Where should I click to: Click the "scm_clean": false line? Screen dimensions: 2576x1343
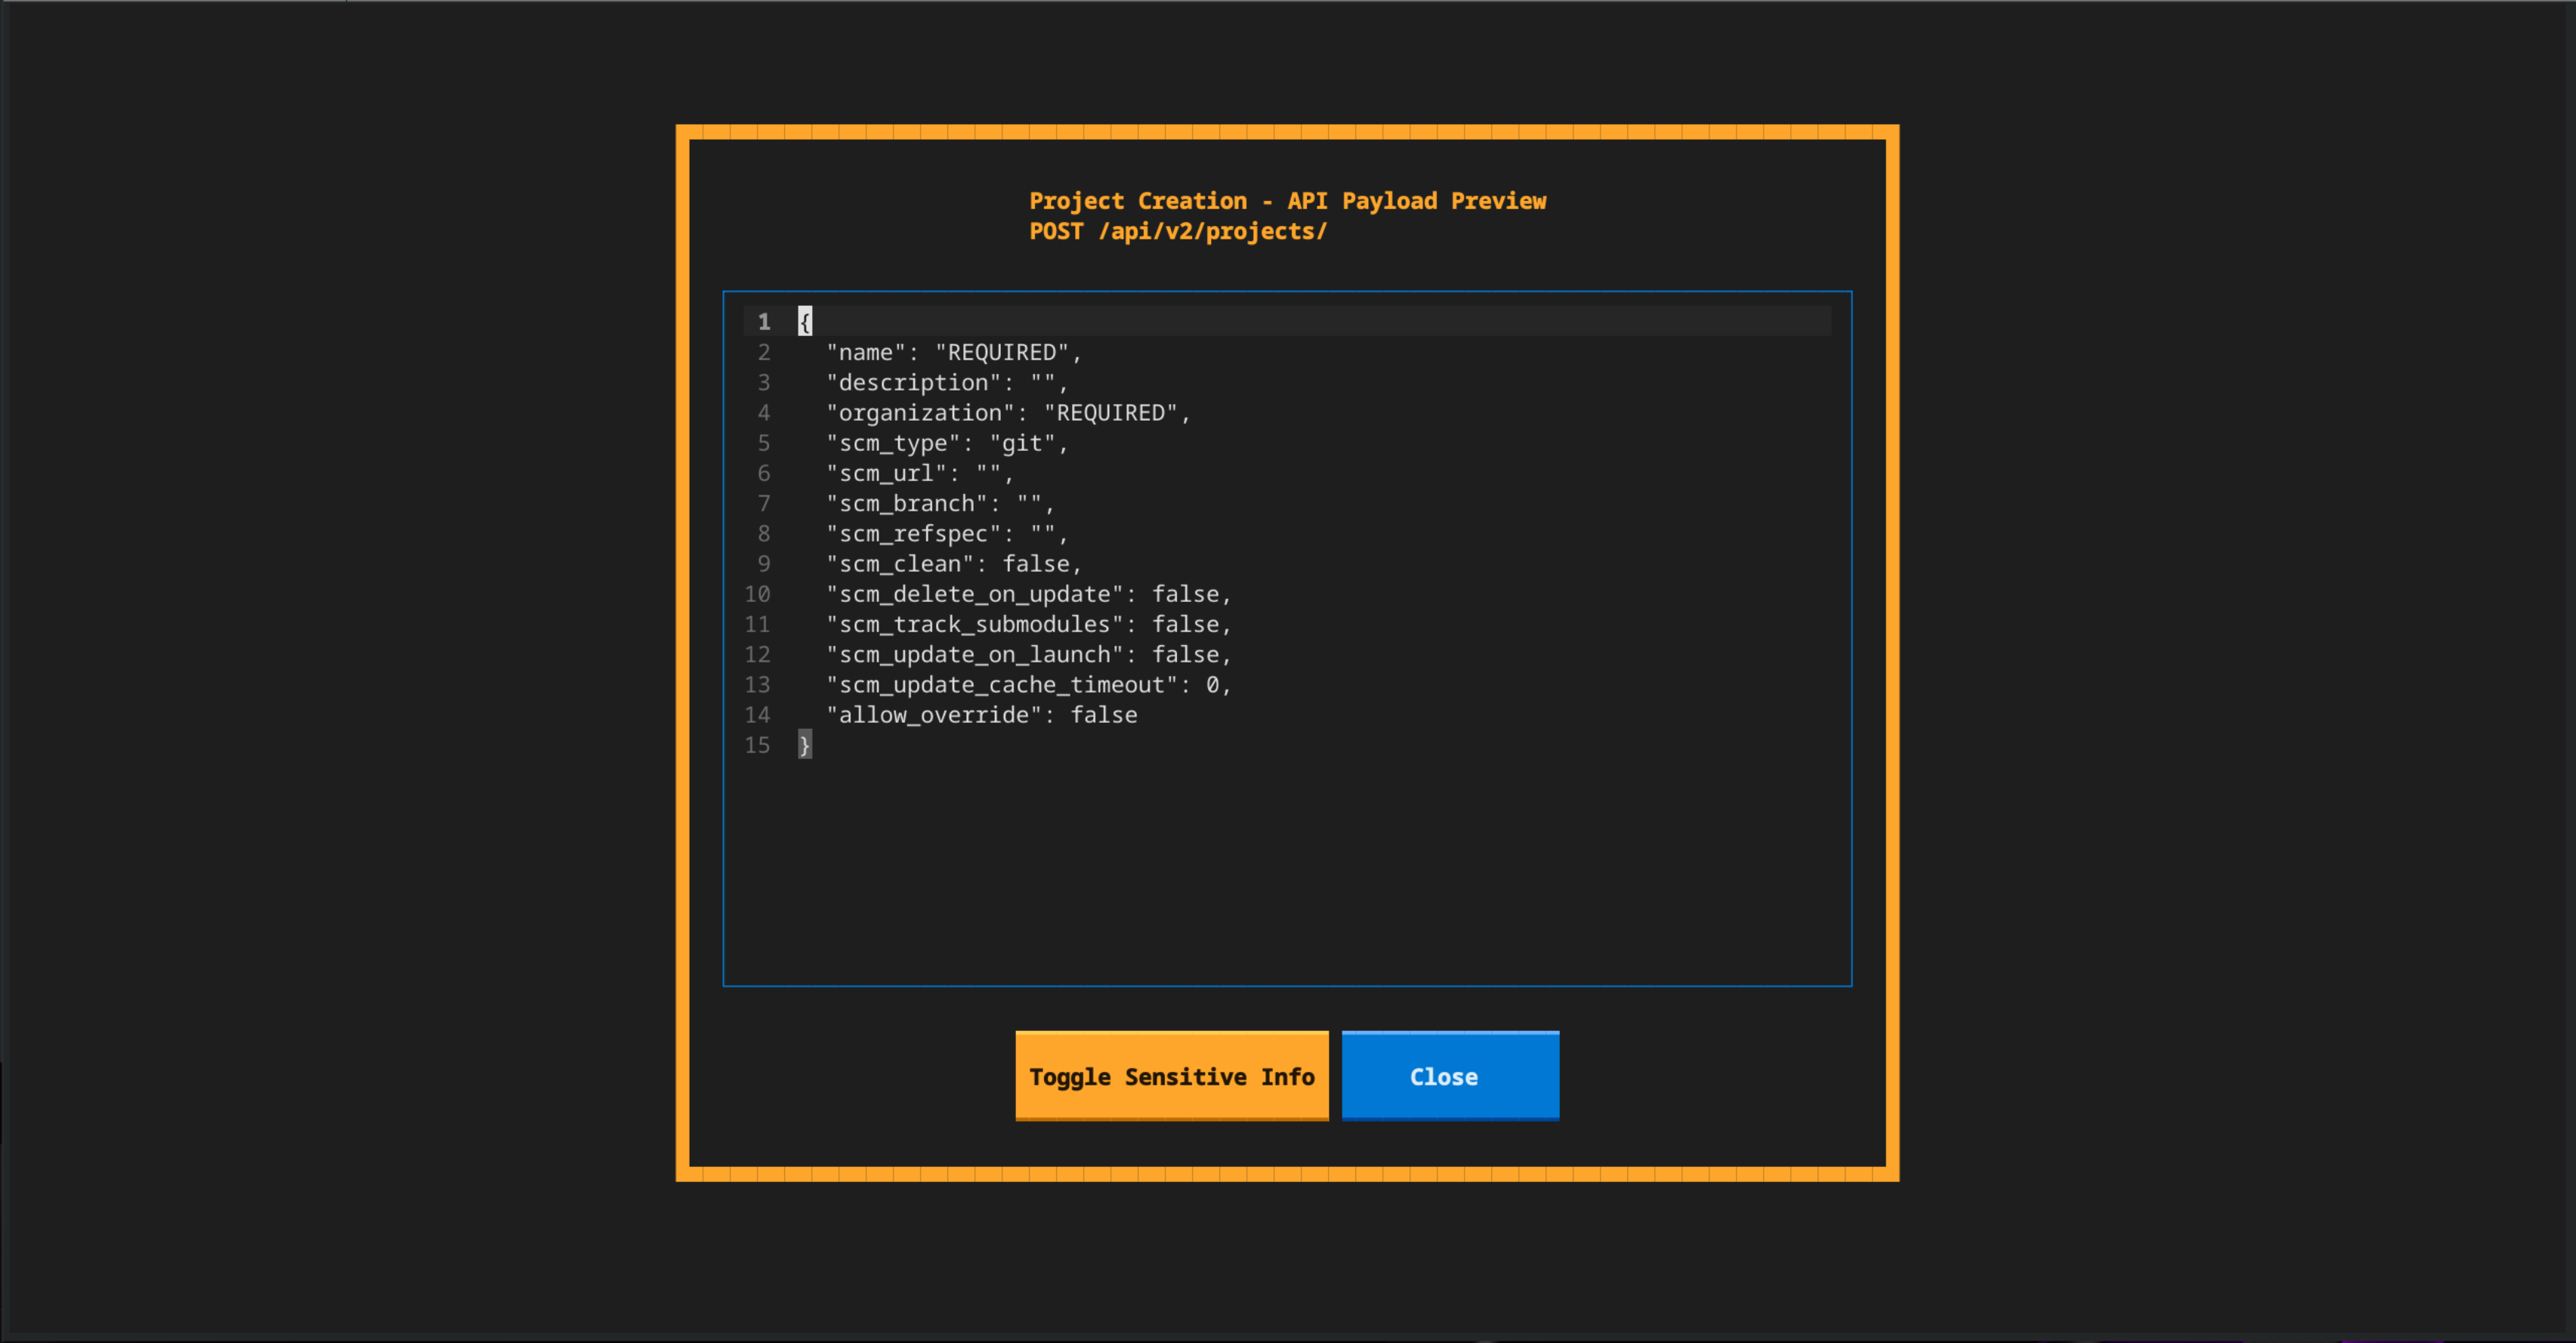click(x=954, y=563)
